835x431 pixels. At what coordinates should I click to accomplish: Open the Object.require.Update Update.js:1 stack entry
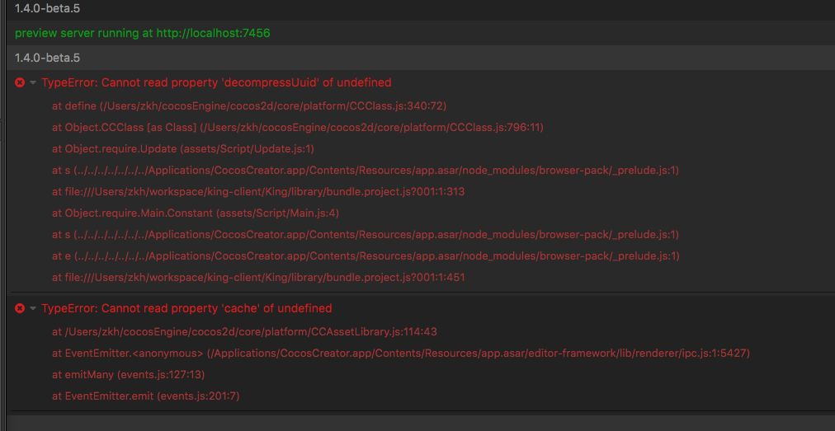[183, 148]
